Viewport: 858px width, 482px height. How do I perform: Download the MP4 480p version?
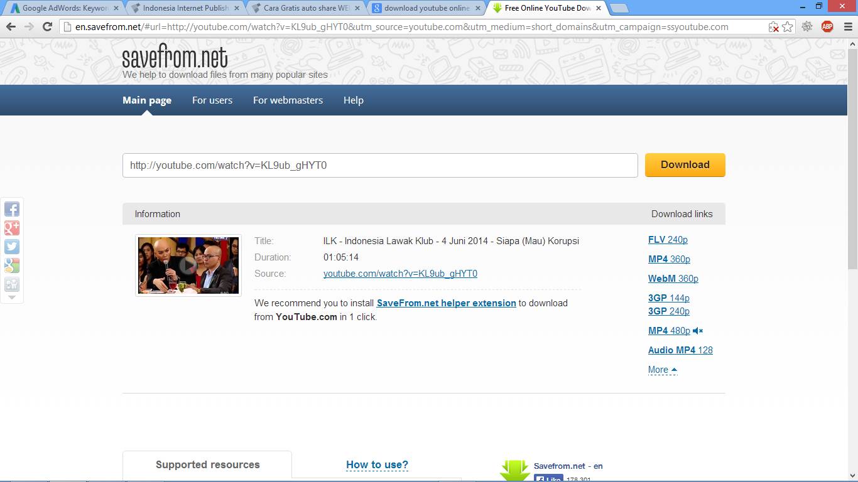point(669,331)
